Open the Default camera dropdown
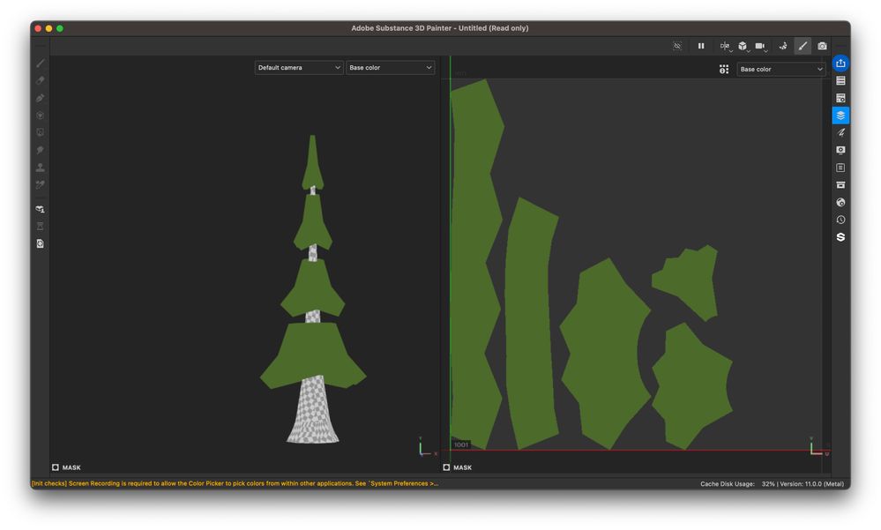 tap(299, 68)
